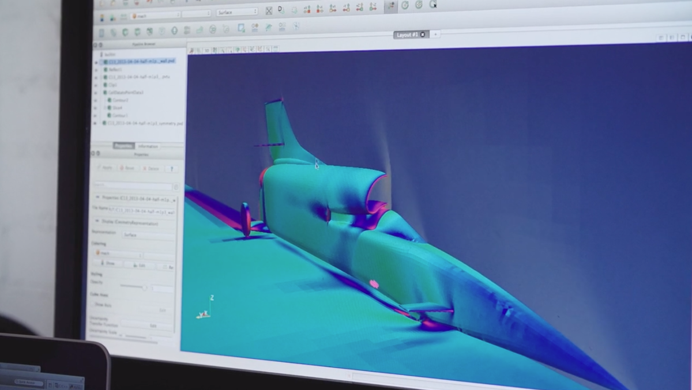Click the Opacity slider handle
Image resolution: width=692 pixels, height=390 pixels.
[145, 287]
